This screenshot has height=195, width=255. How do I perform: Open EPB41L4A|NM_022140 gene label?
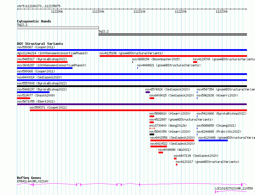33,181
